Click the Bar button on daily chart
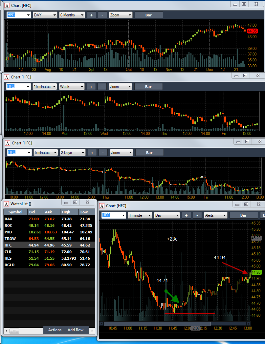This screenshot has height=344, width=265. click(x=149, y=15)
